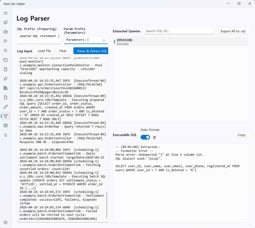Click the 'Parse error: Unexpected' line
The width and height of the screenshot is (255, 228).
pyautogui.click(x=159, y=155)
